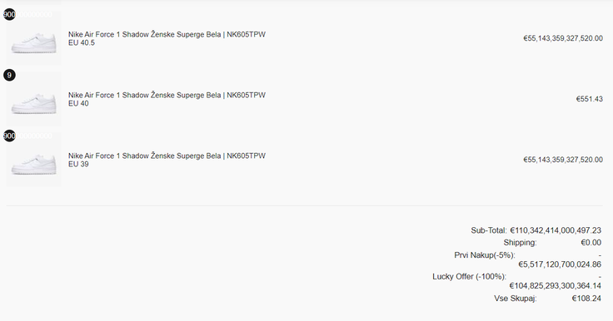This screenshot has height=321, width=613.
Task: Click the Lucky Offer (-100%) label
Action: pyautogui.click(x=469, y=276)
